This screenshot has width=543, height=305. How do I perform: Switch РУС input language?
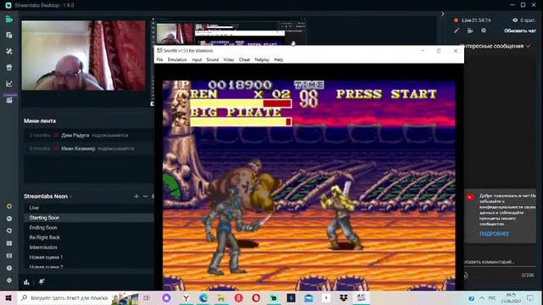[x=492, y=297]
